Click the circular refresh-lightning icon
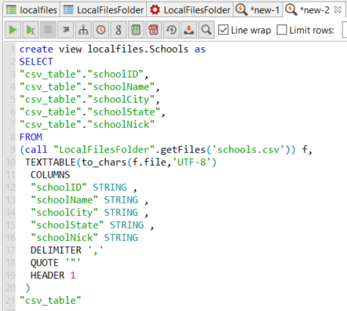 point(171,30)
